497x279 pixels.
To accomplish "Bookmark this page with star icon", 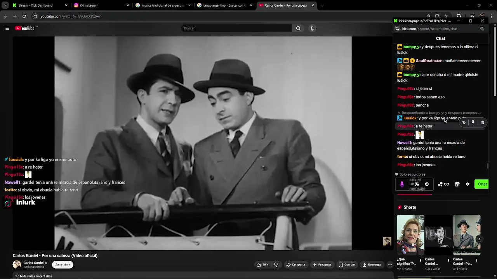I will tap(446, 16).
